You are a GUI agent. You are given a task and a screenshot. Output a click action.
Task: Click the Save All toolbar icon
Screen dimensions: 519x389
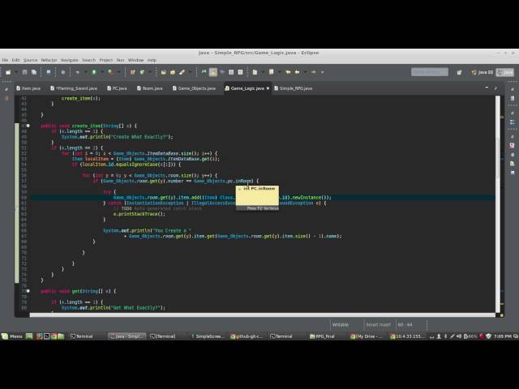pyautogui.click(x=34, y=72)
